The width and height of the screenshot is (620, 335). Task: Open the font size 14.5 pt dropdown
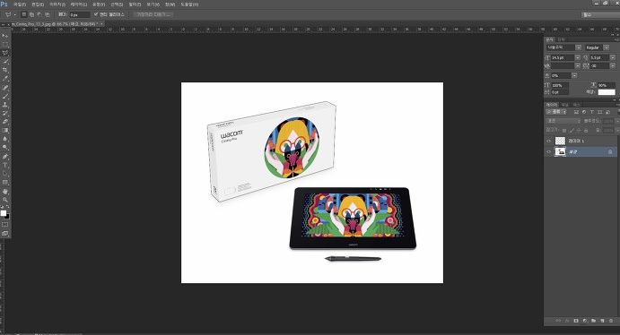578,57
